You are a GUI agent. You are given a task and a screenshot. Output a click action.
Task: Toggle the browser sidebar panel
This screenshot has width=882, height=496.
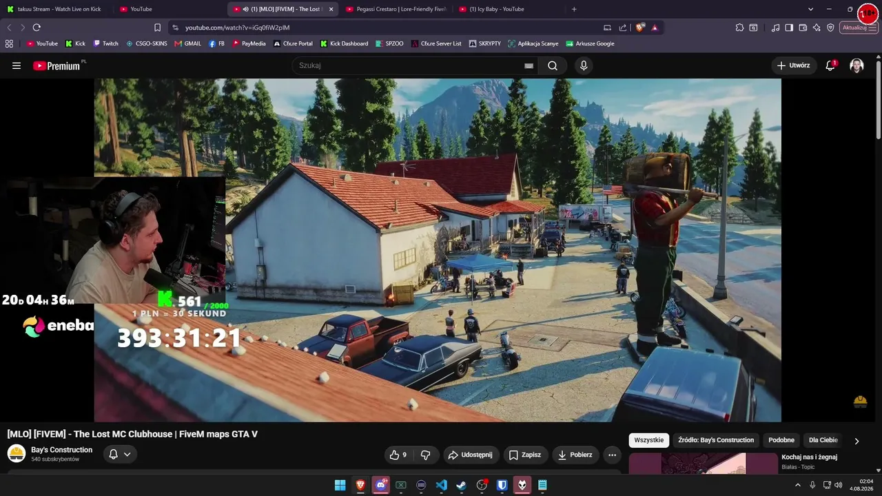click(x=789, y=28)
